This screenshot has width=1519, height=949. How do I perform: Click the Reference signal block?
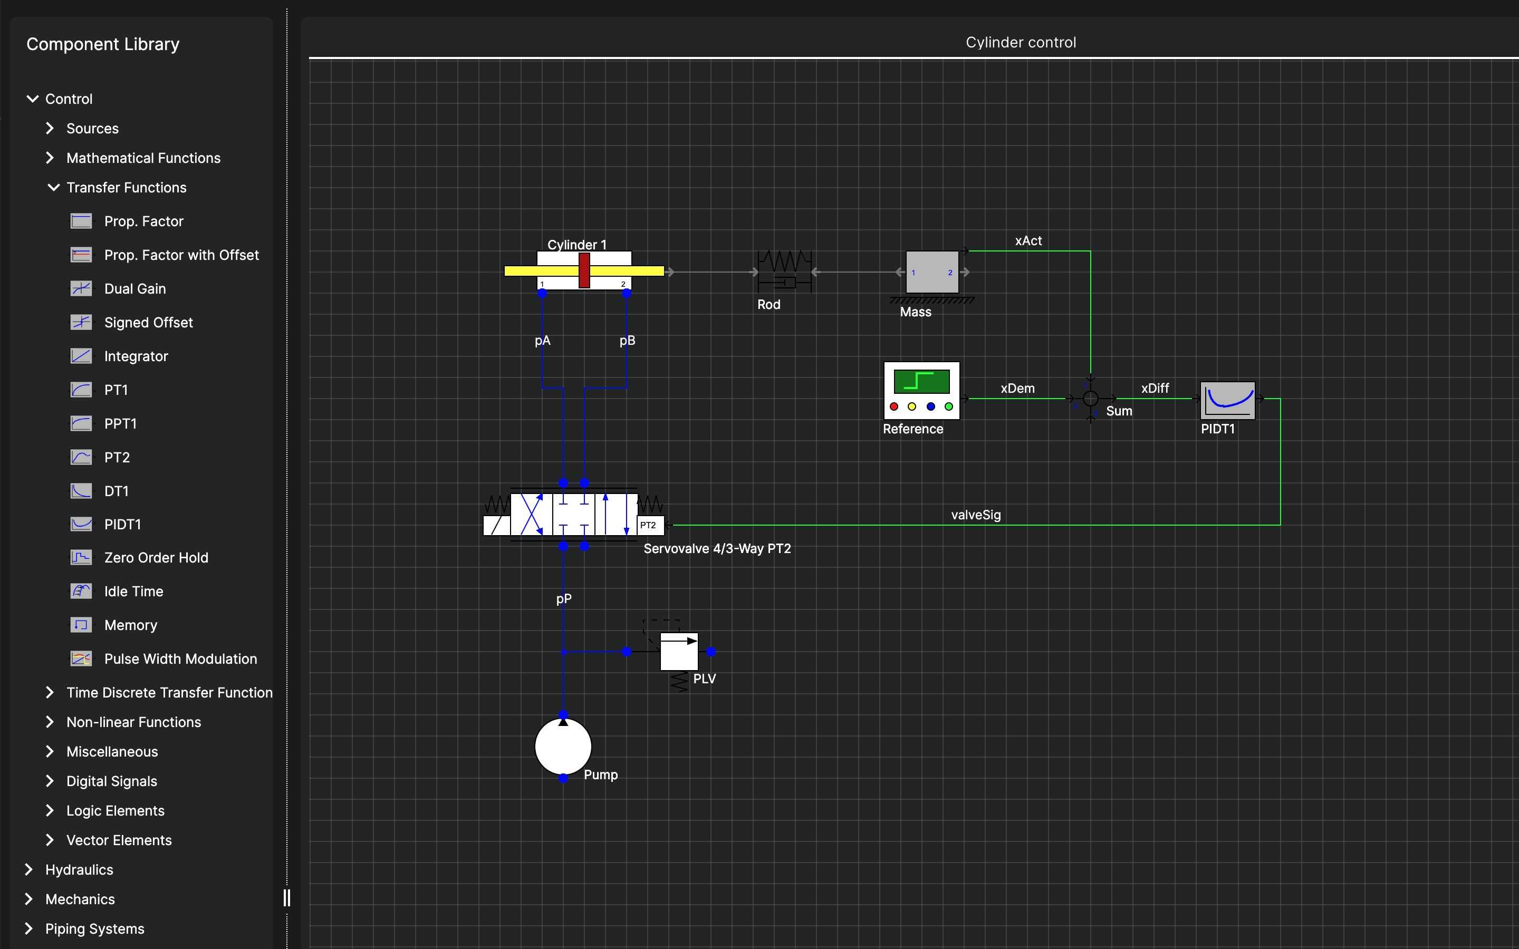pyautogui.click(x=921, y=390)
